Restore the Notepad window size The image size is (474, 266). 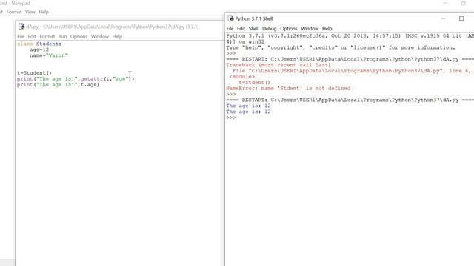463,3
